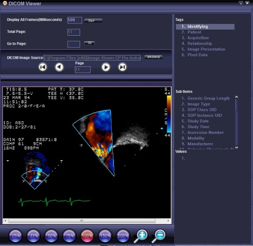Click the magnifier minus zoom-out icon

[x=159, y=236]
